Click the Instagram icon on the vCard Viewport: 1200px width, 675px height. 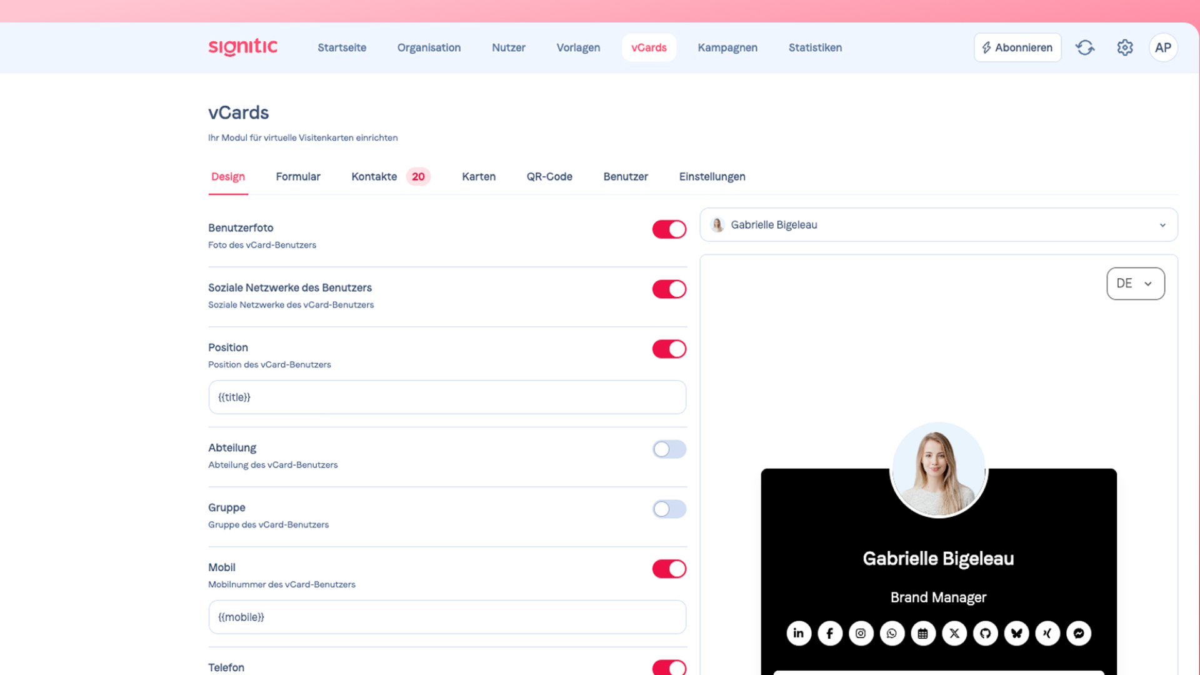point(861,633)
